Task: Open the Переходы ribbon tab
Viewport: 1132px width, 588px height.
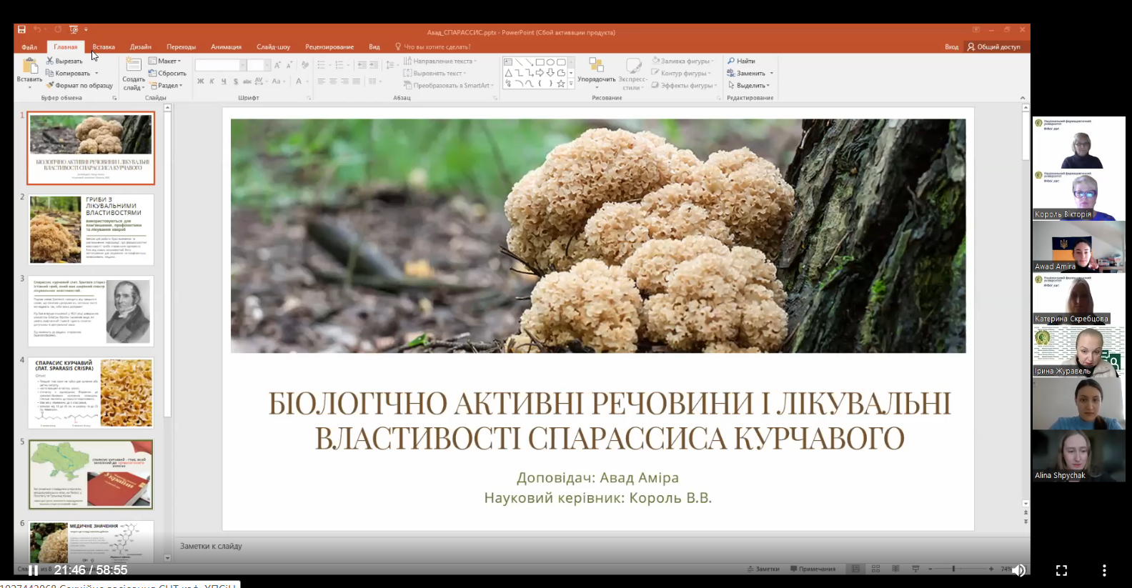Action: (182, 47)
